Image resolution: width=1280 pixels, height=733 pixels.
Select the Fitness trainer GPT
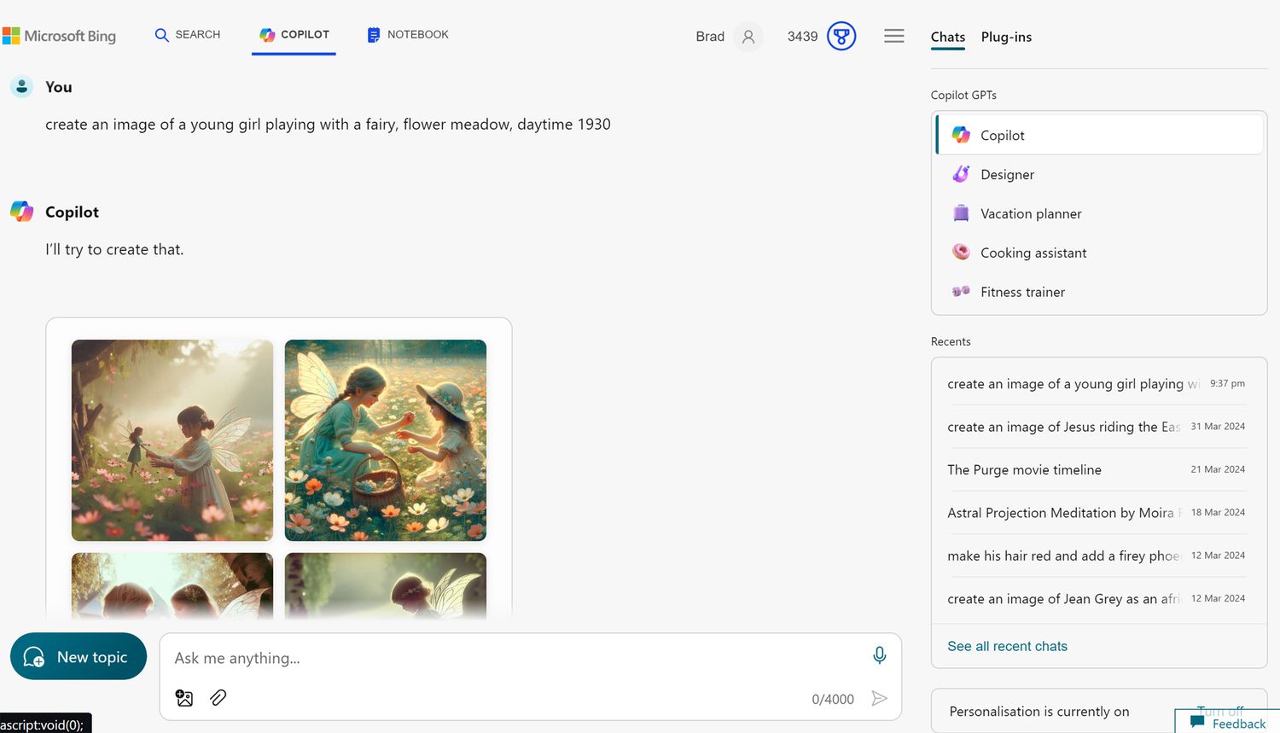click(x=1022, y=292)
